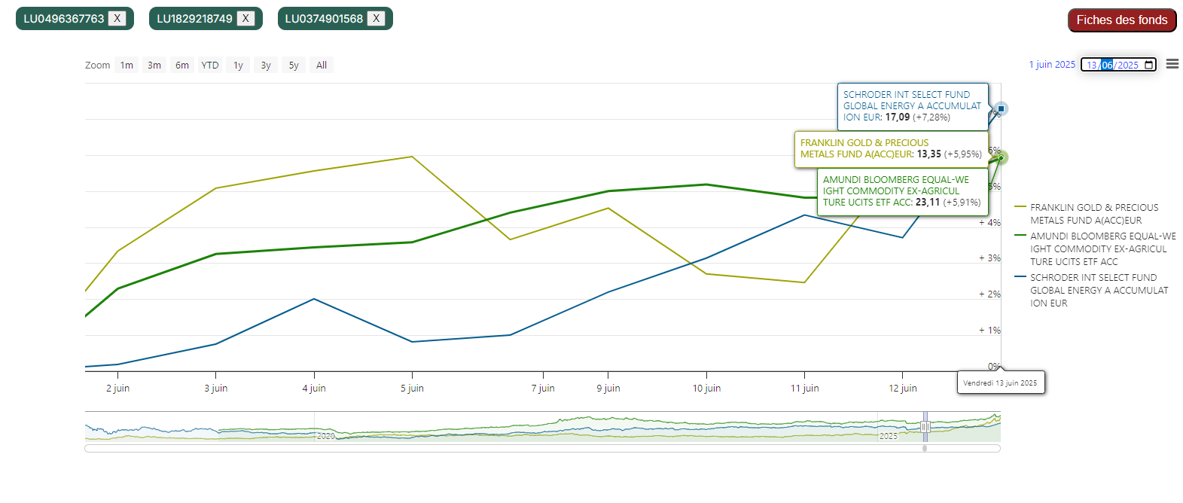Set zoom range to 1m
This screenshot has height=503, width=1183.
(127, 66)
